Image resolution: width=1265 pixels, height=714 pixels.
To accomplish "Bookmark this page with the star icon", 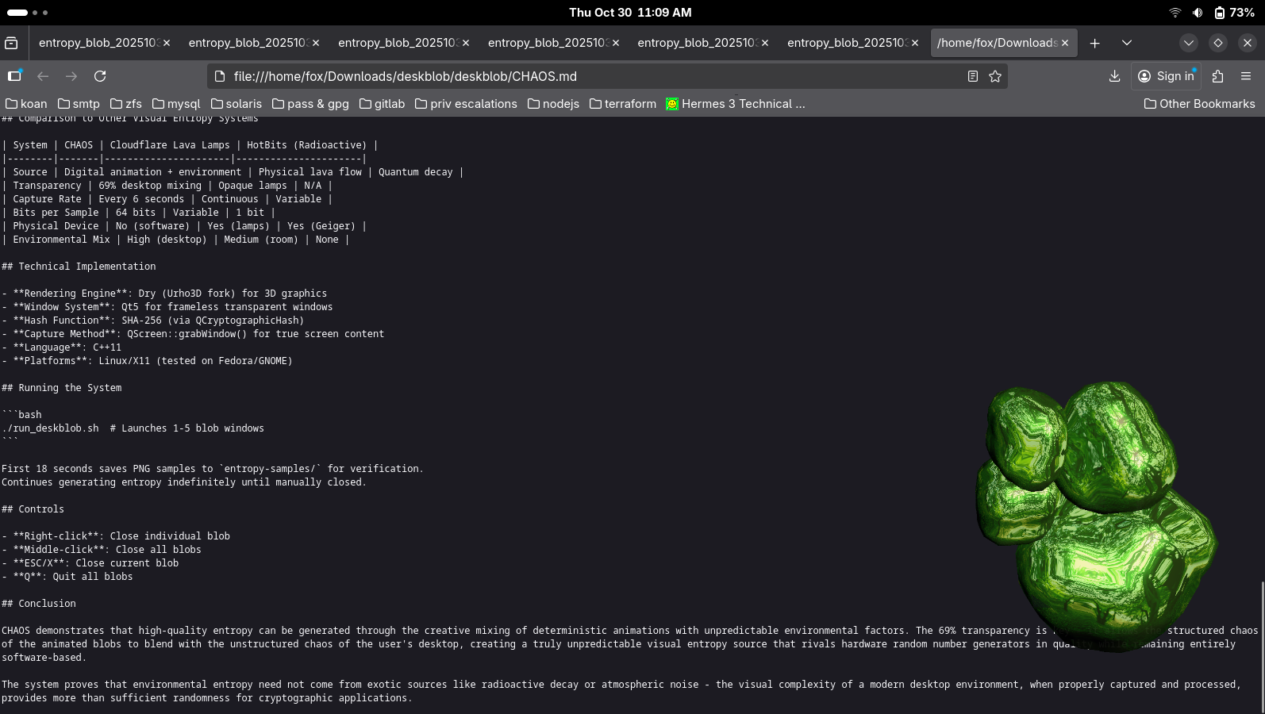I will tap(995, 76).
